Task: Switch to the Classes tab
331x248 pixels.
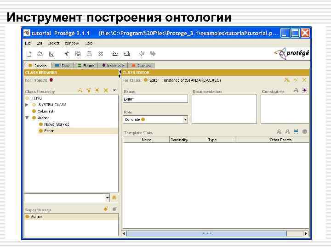Action: (38, 66)
